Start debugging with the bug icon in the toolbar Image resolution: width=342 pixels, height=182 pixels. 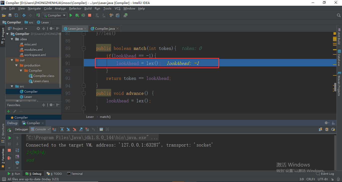[x=77, y=15]
